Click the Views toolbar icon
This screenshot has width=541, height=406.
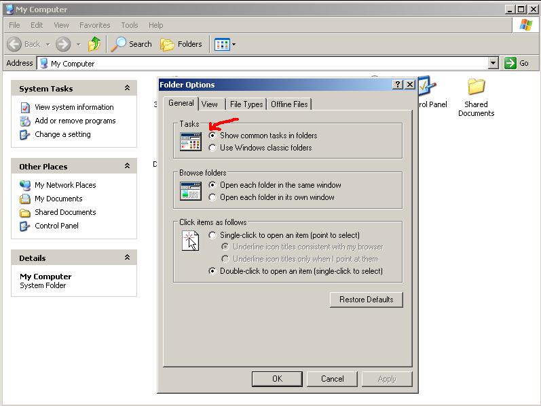pyautogui.click(x=222, y=45)
